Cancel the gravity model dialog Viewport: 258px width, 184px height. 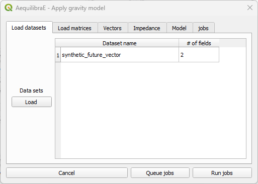(x=67, y=173)
